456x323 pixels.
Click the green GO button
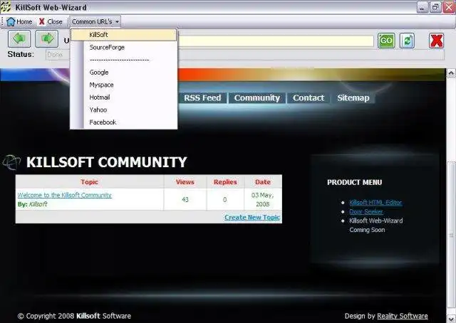(x=386, y=41)
